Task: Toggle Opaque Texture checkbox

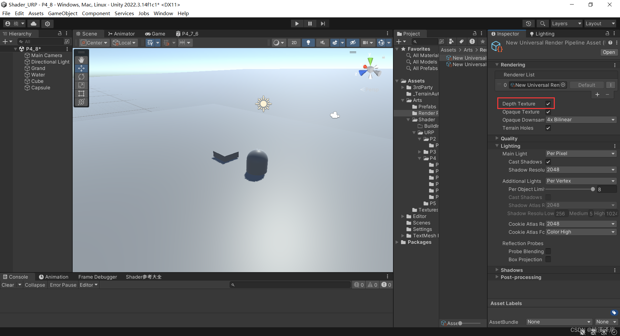Action: [x=548, y=112]
